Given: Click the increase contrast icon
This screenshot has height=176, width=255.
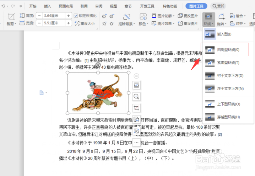Looking at the screenshot, I should (104, 16).
